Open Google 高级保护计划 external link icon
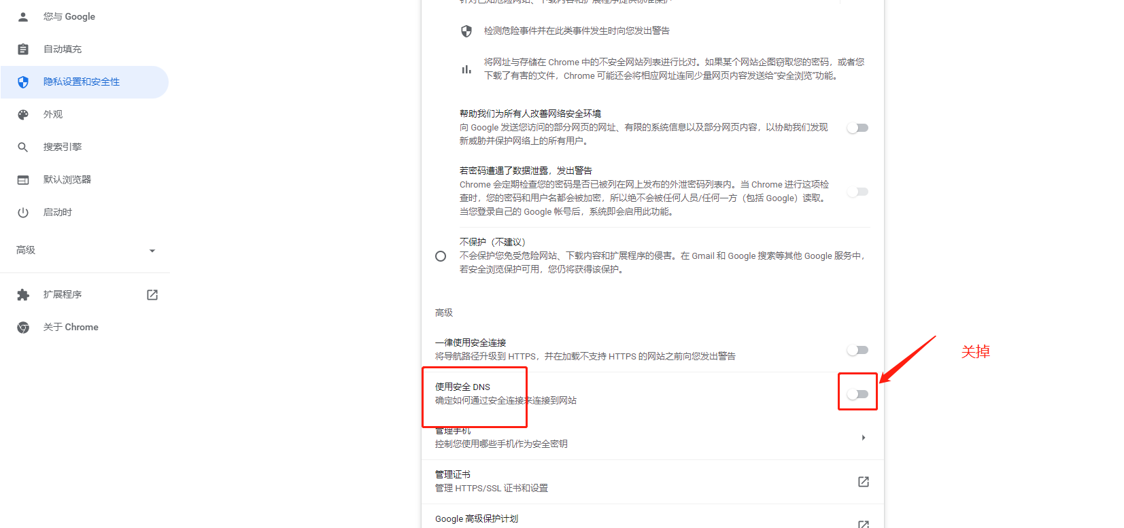The image size is (1124, 528). 864,524
